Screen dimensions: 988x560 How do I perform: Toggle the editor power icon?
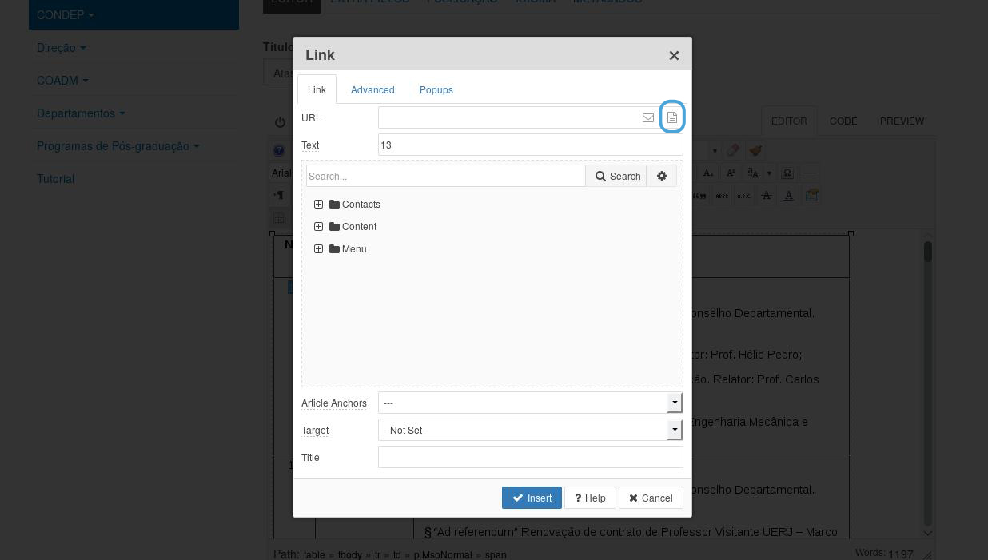[280, 122]
